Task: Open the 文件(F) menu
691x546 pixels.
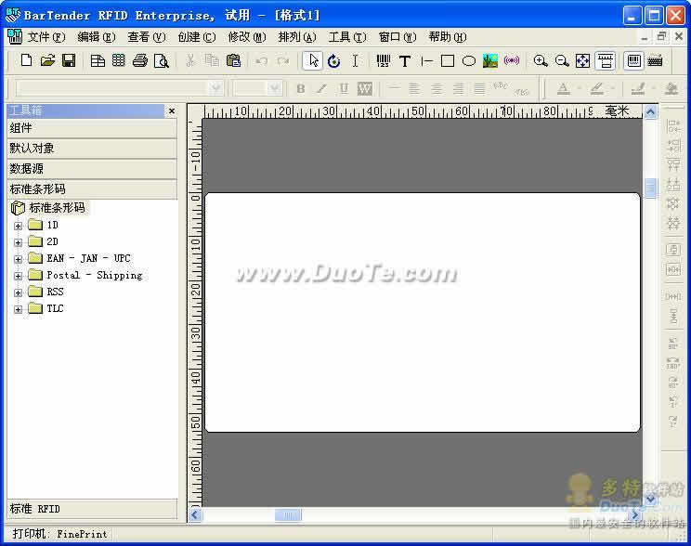Action: click(46, 37)
